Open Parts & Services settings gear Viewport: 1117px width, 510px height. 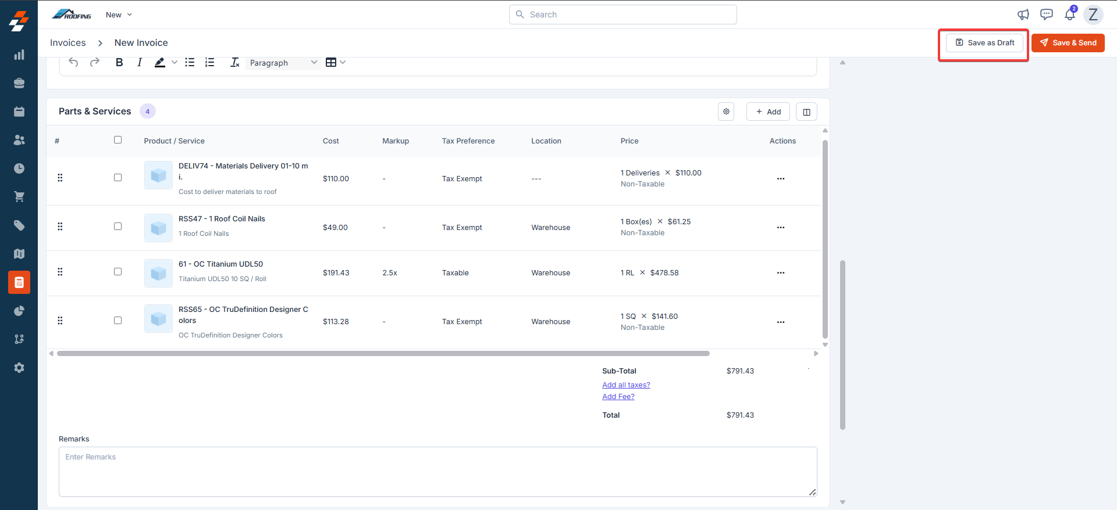pyautogui.click(x=726, y=112)
